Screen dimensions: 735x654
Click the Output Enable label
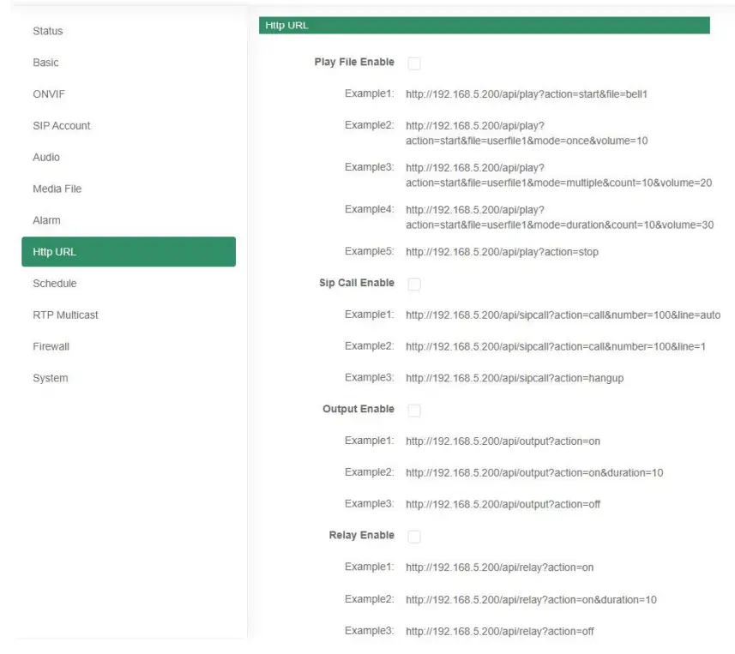point(358,409)
